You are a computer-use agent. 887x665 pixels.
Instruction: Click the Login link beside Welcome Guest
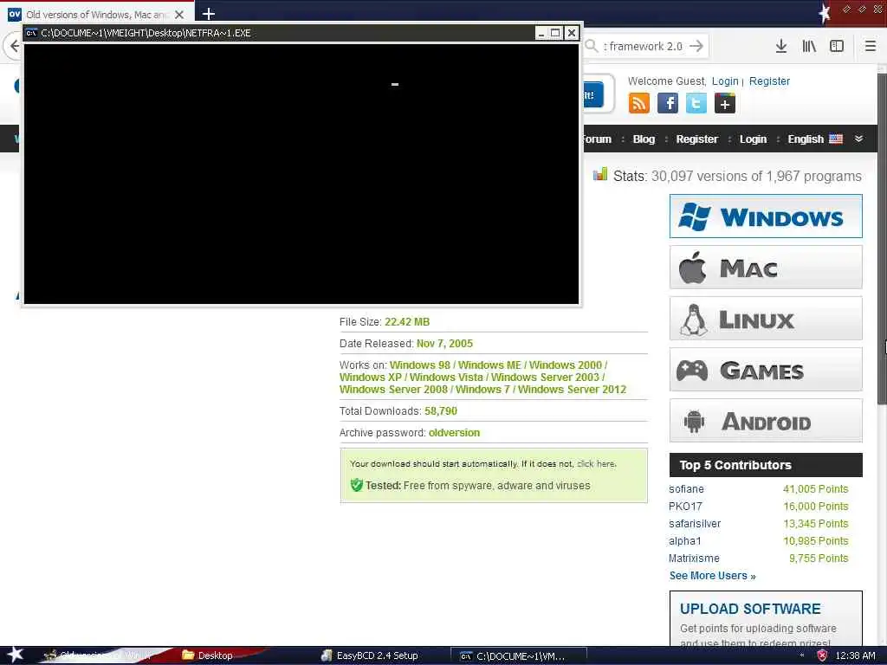click(x=725, y=81)
